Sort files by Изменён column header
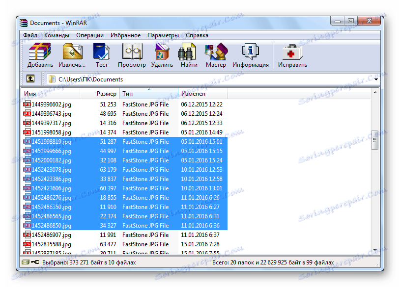 pos(203,94)
